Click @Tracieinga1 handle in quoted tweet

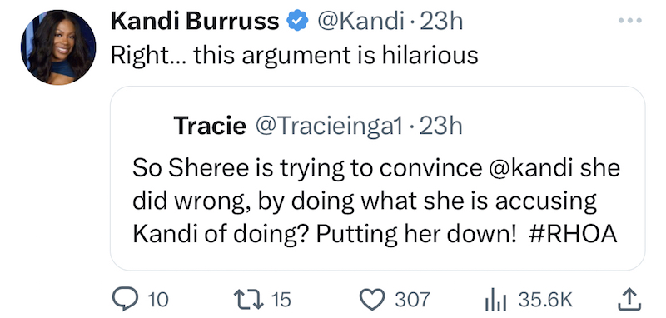328,126
